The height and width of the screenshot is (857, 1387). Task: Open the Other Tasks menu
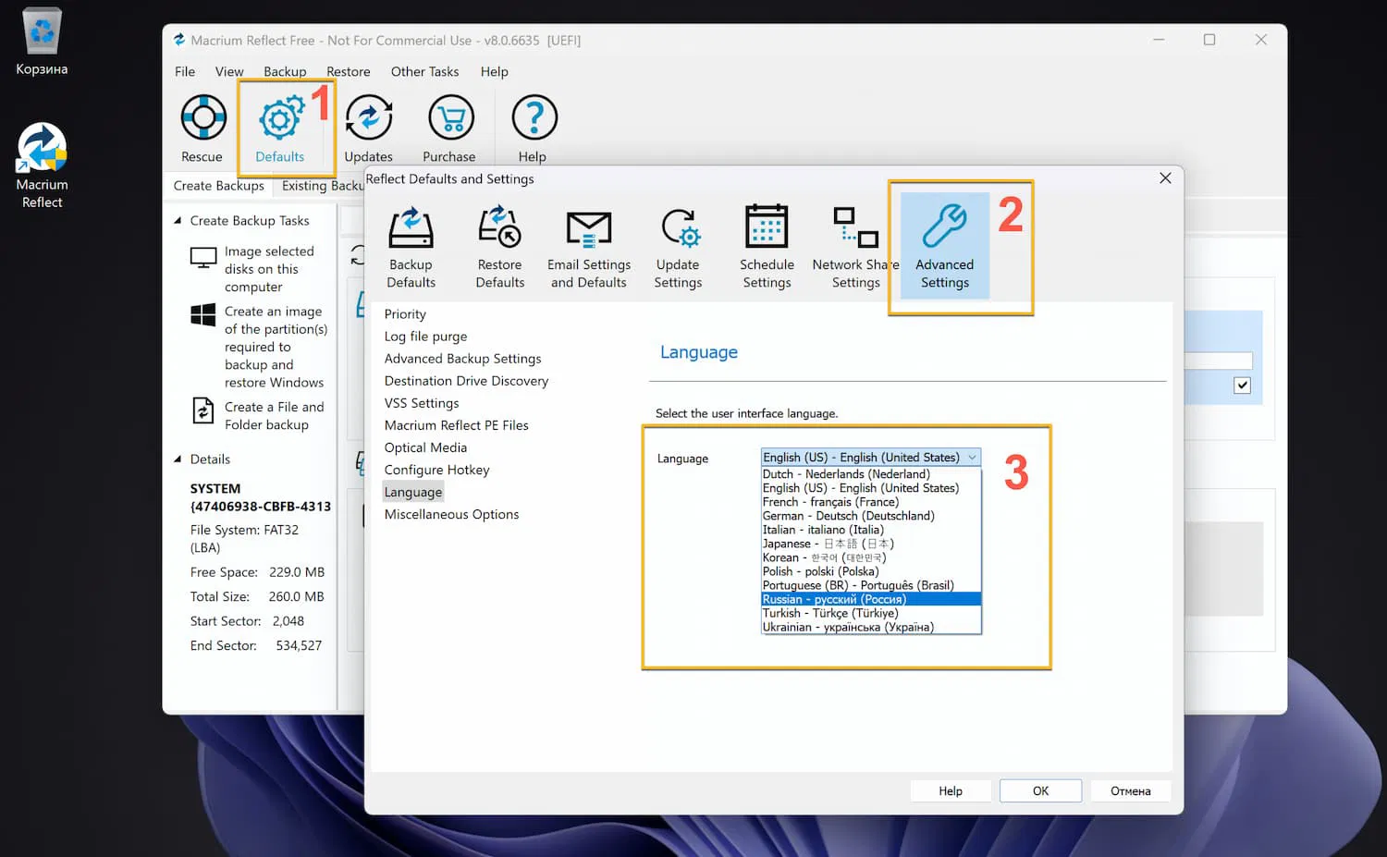click(425, 71)
